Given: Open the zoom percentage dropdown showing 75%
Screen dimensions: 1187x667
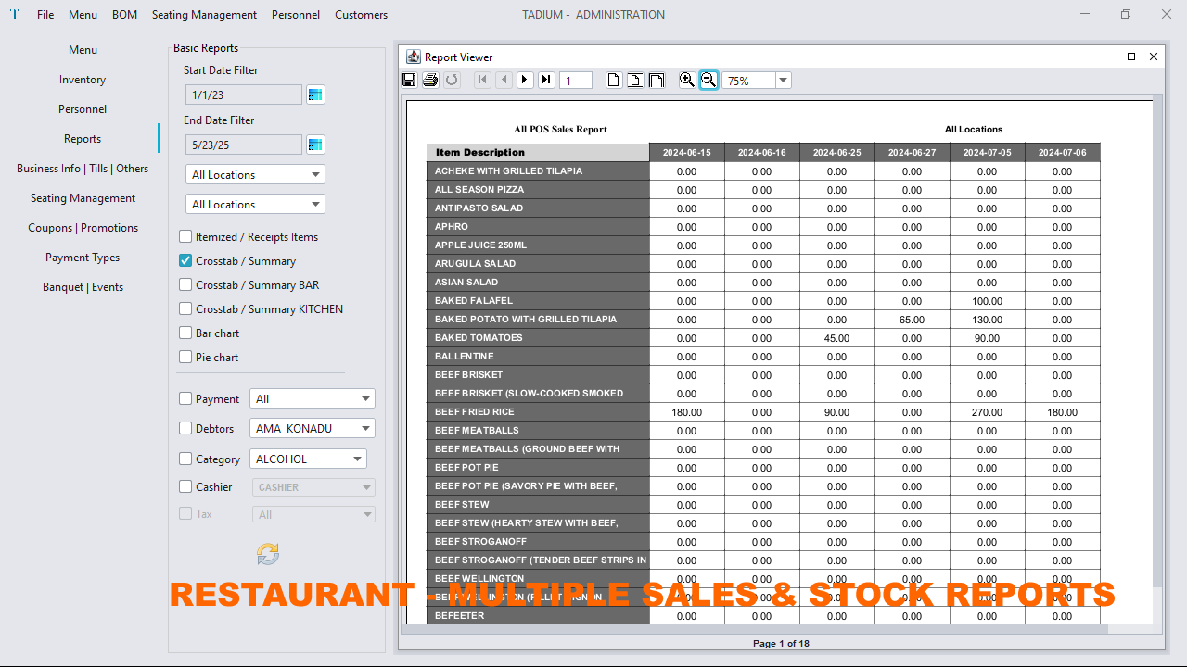Looking at the screenshot, I should [x=782, y=80].
